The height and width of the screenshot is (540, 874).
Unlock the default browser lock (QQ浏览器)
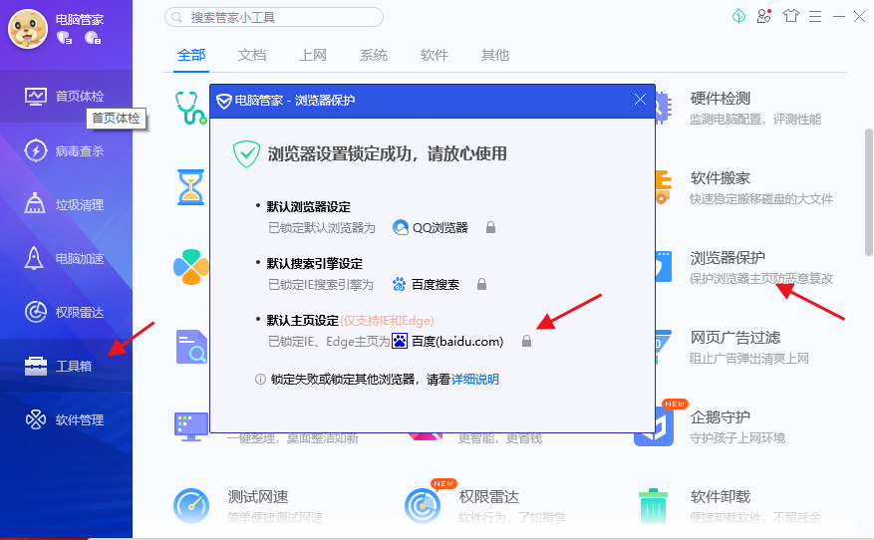[x=490, y=227]
